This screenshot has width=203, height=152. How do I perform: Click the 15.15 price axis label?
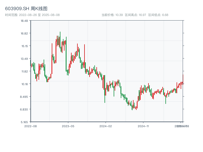24,46
